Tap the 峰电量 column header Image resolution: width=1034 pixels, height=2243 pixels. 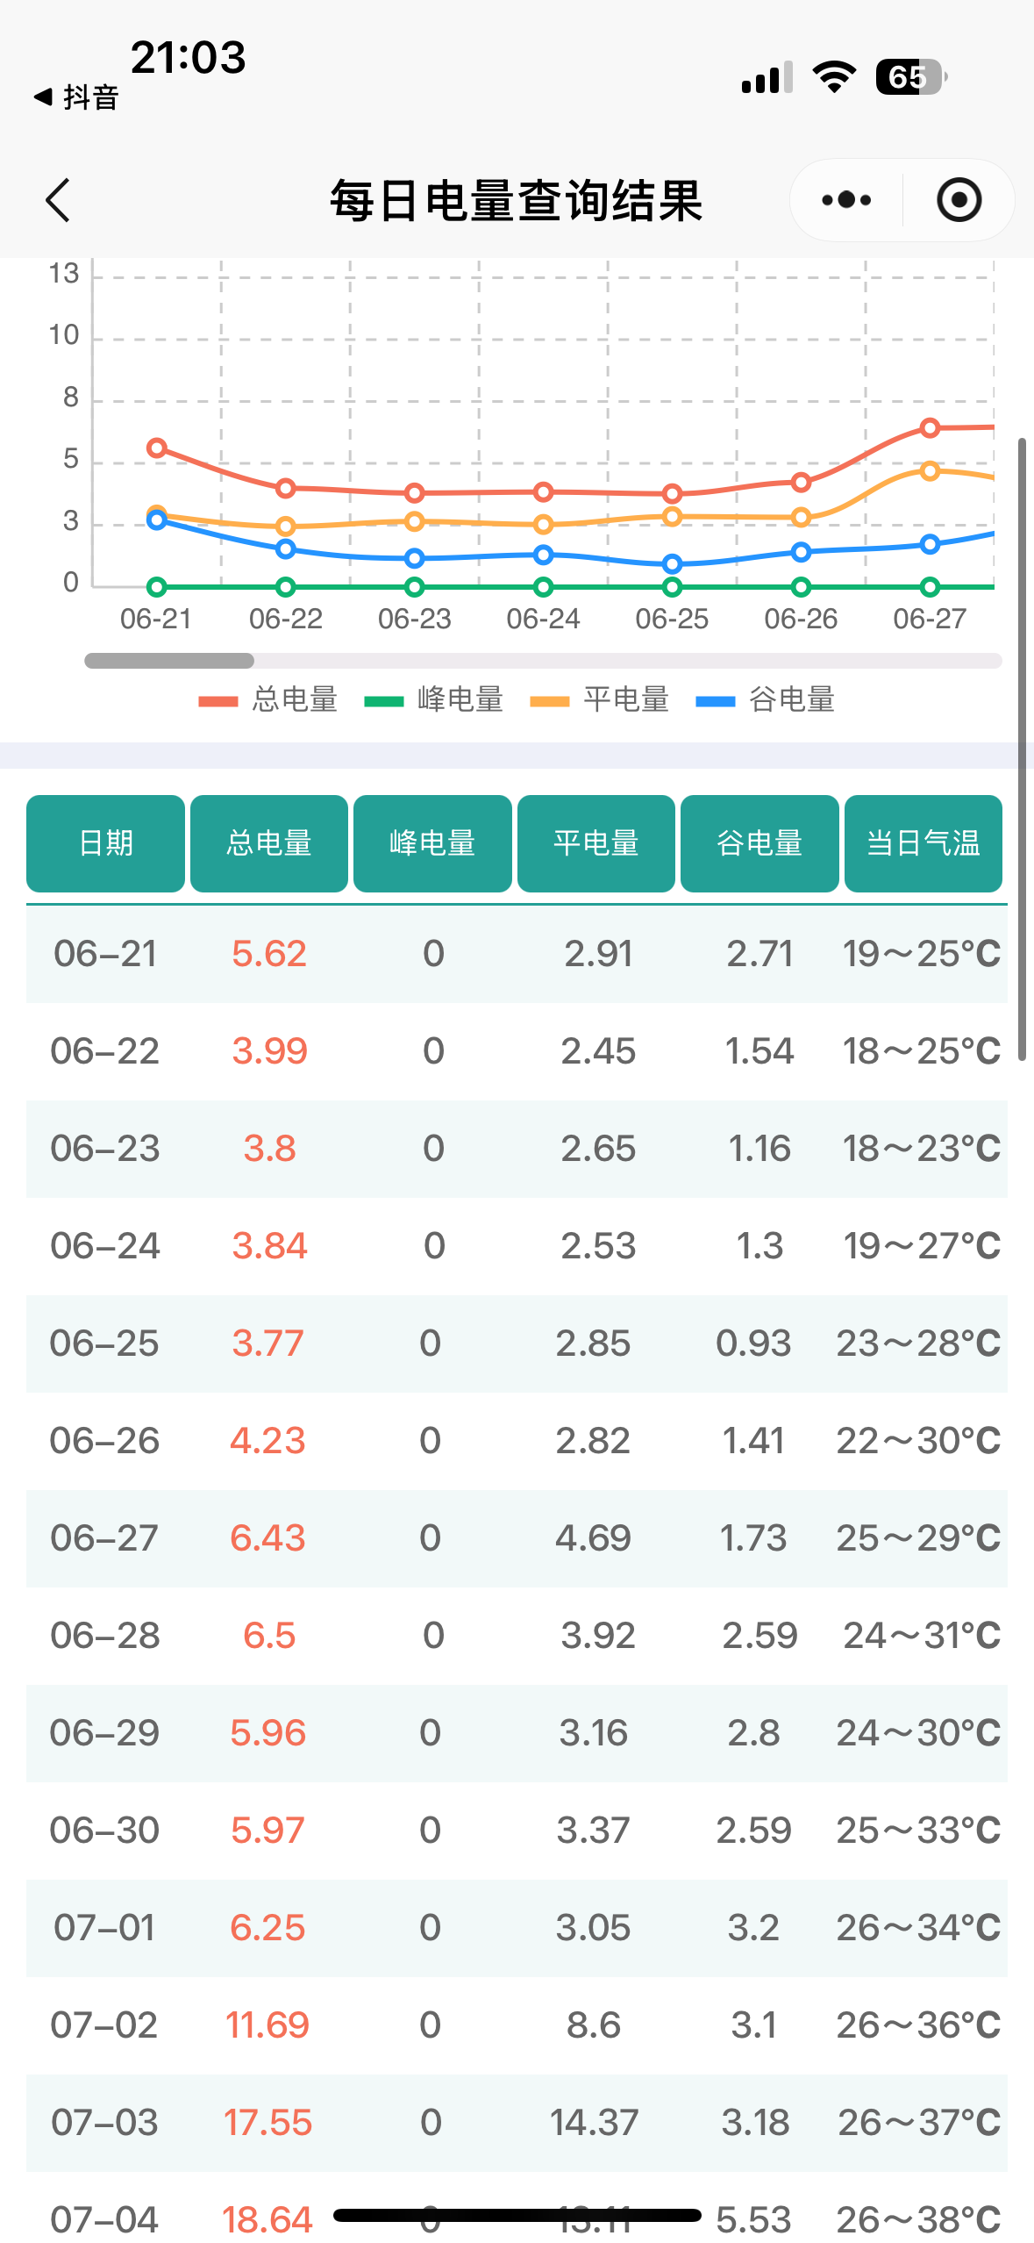click(x=432, y=843)
